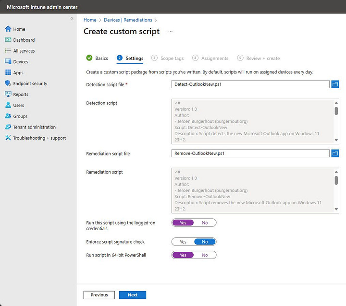The width and height of the screenshot is (346, 306).
Task: Click the Detection script scrollbar thumb
Action: coord(336,111)
